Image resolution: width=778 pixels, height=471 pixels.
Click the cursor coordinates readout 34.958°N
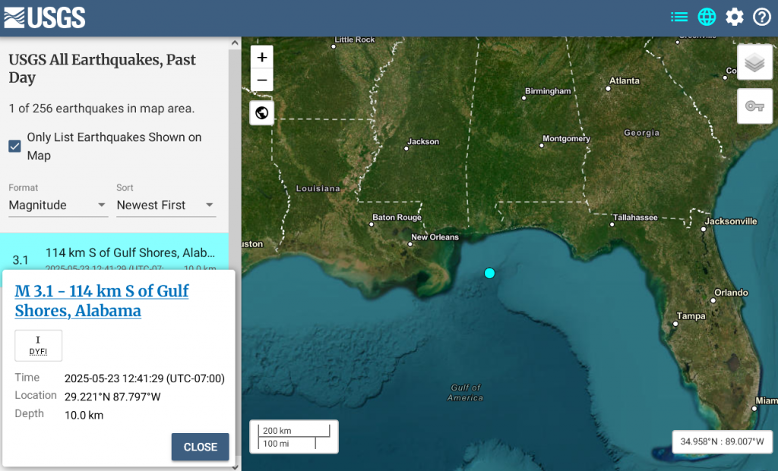(x=722, y=441)
